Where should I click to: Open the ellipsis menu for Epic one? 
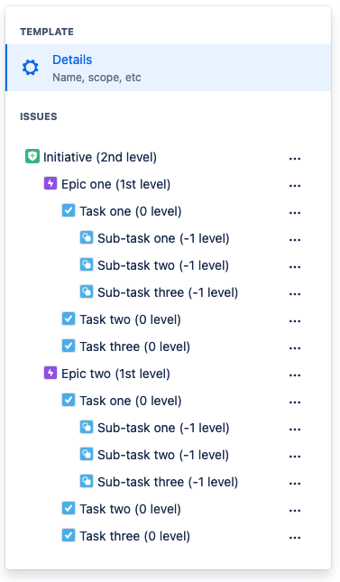295,186
